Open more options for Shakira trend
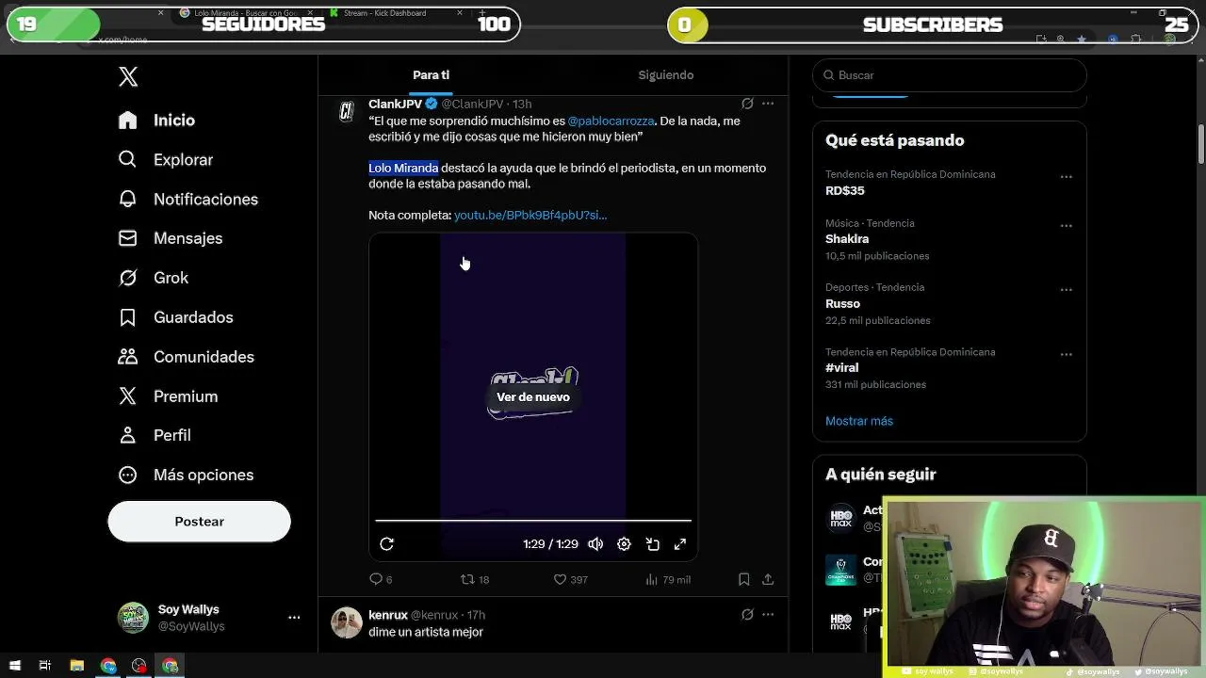The height and width of the screenshot is (678, 1206). click(x=1067, y=226)
